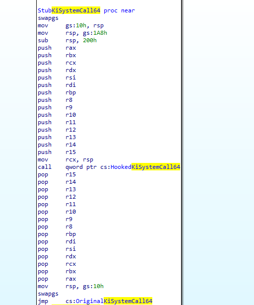The height and width of the screenshot is (305, 254).
Task: Click the first swapgs instruction
Action: tap(48, 18)
